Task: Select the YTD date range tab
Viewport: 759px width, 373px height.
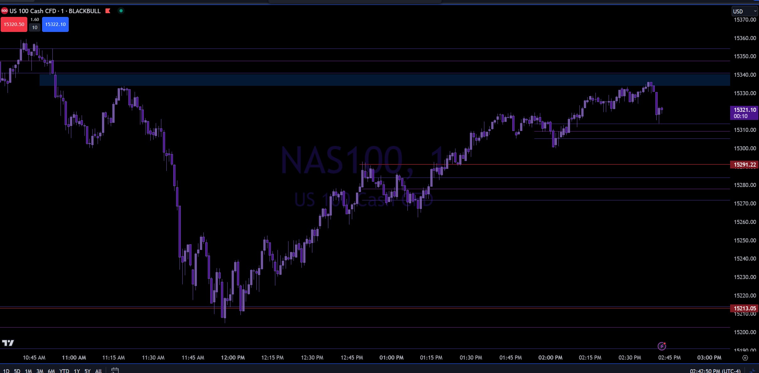Action: coord(64,371)
